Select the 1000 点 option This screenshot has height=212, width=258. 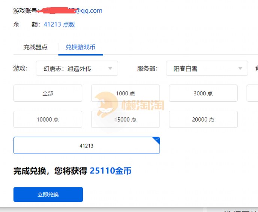[125, 93]
